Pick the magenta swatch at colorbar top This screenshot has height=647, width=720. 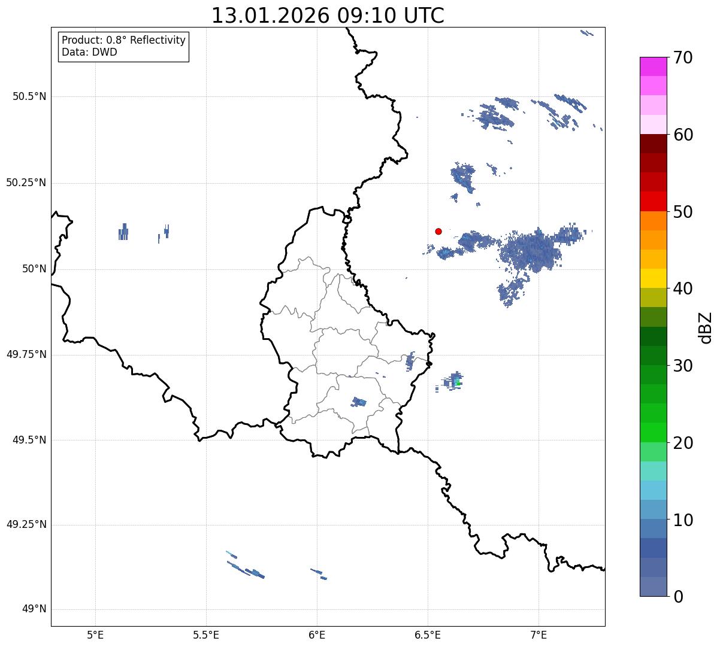(x=653, y=66)
